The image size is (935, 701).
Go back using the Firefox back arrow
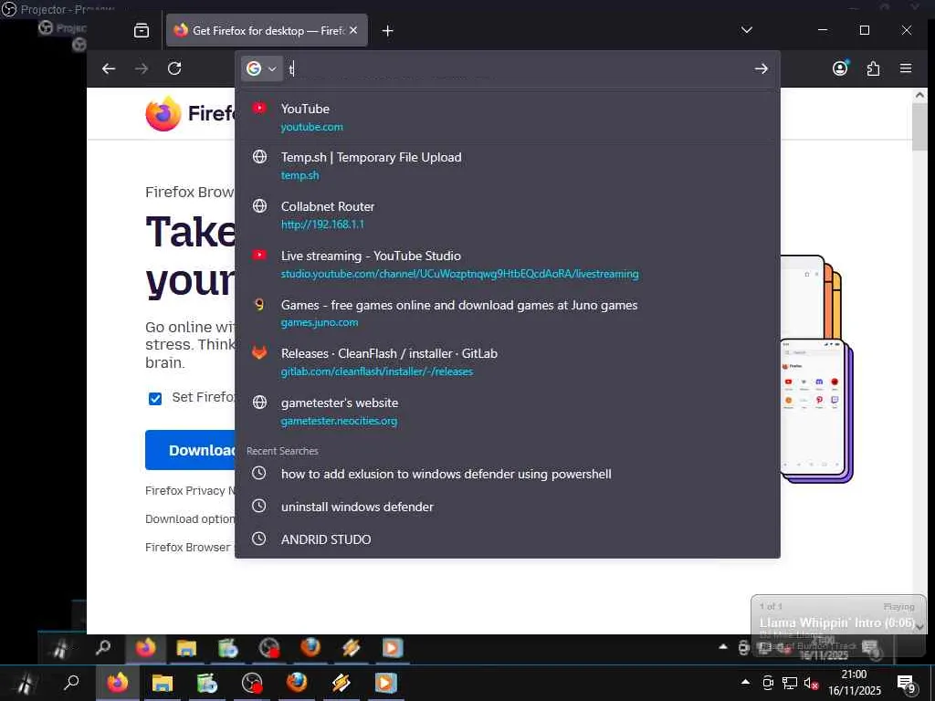[109, 68]
